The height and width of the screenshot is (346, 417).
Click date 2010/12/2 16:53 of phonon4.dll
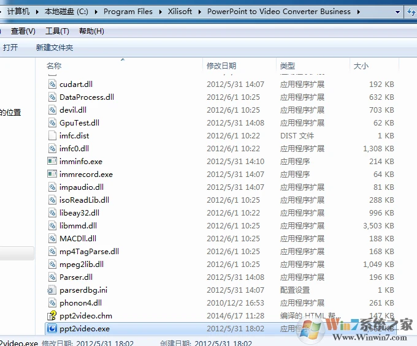click(x=235, y=303)
